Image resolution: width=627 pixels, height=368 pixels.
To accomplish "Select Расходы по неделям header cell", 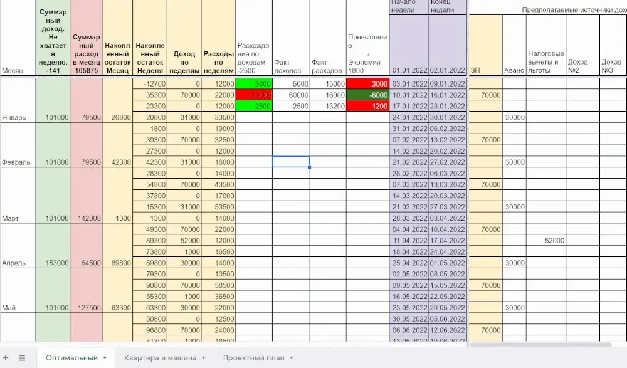I will tap(218, 38).
